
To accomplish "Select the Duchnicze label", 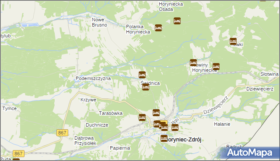I will (97, 125).
